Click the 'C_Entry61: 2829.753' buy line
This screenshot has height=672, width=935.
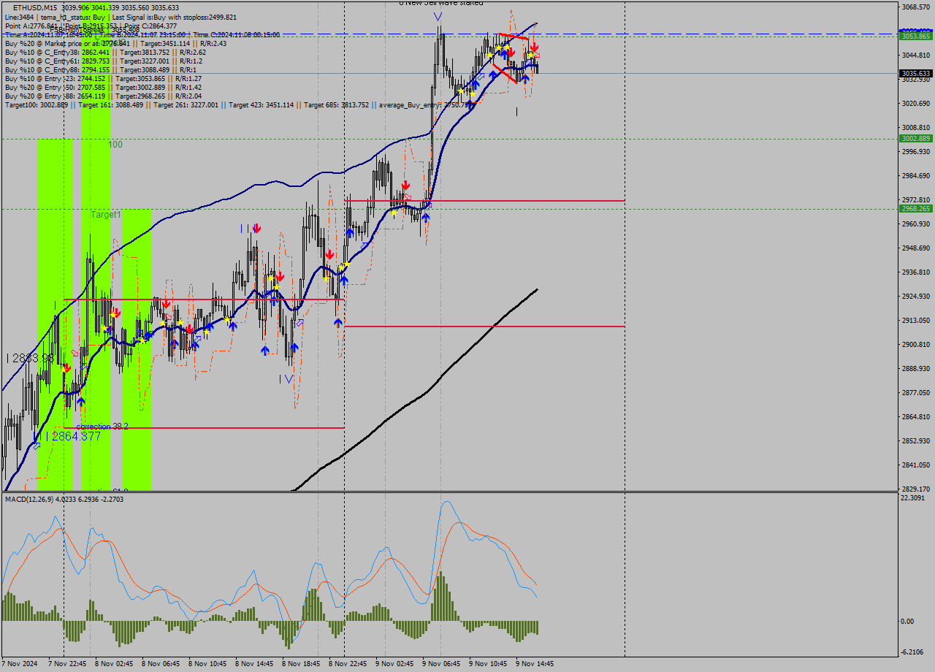[x=104, y=61]
